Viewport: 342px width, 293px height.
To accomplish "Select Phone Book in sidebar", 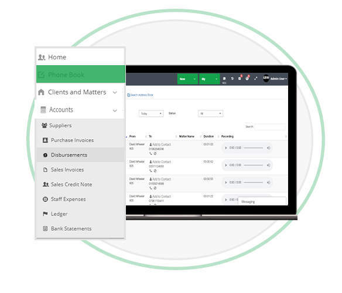I will (81, 75).
